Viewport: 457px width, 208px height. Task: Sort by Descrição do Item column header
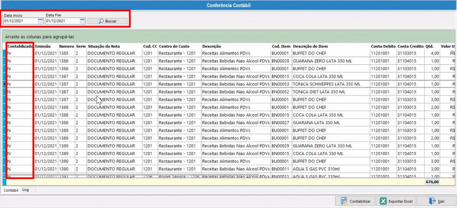point(331,46)
